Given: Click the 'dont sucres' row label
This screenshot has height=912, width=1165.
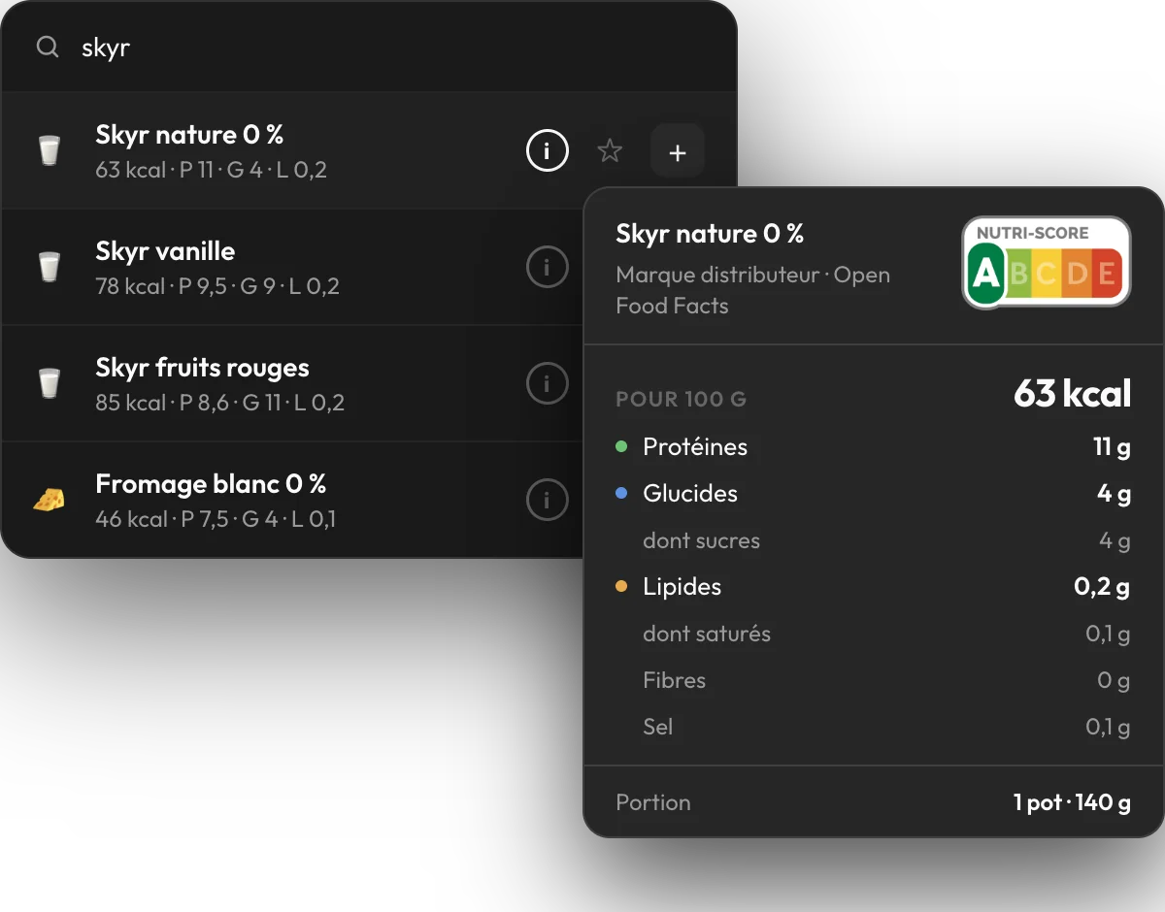Looking at the screenshot, I should pos(701,540).
